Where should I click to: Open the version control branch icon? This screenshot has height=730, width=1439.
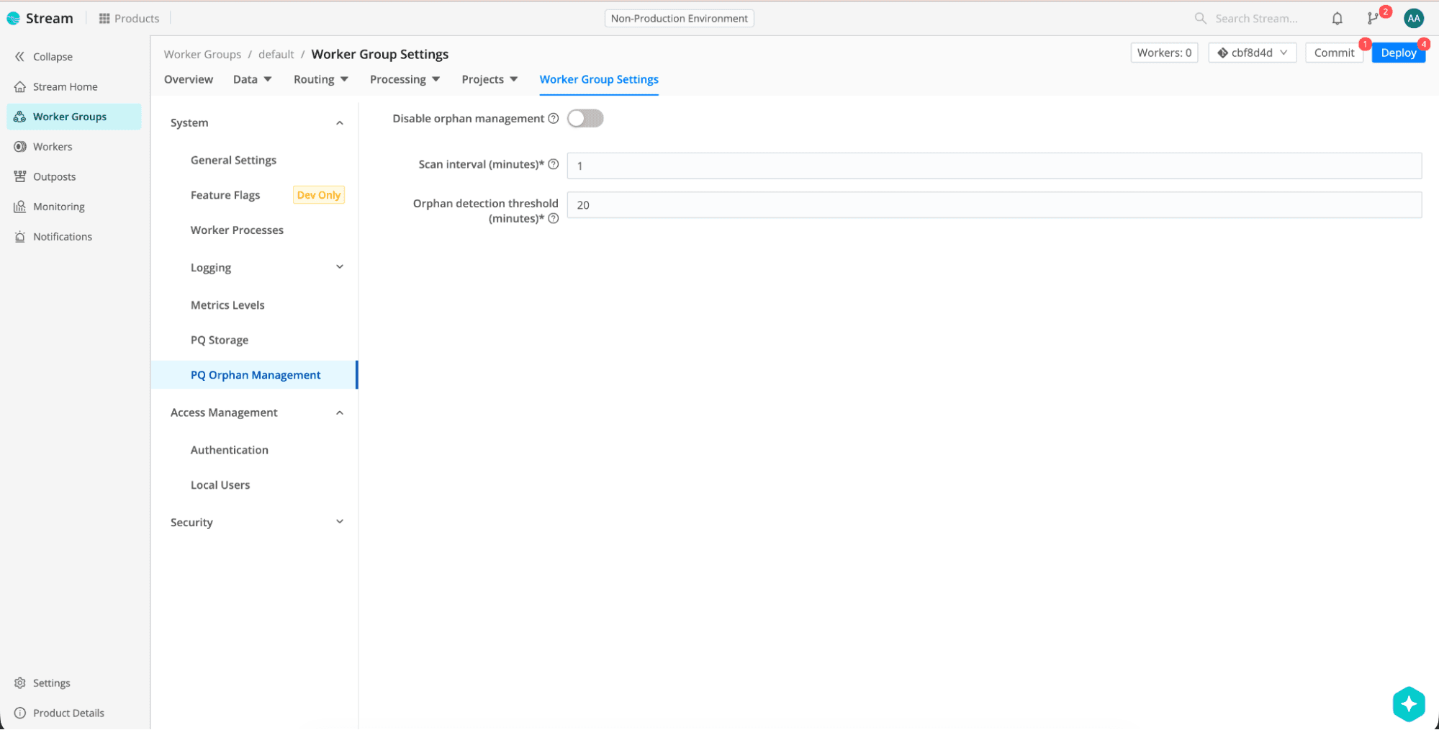click(x=1373, y=19)
